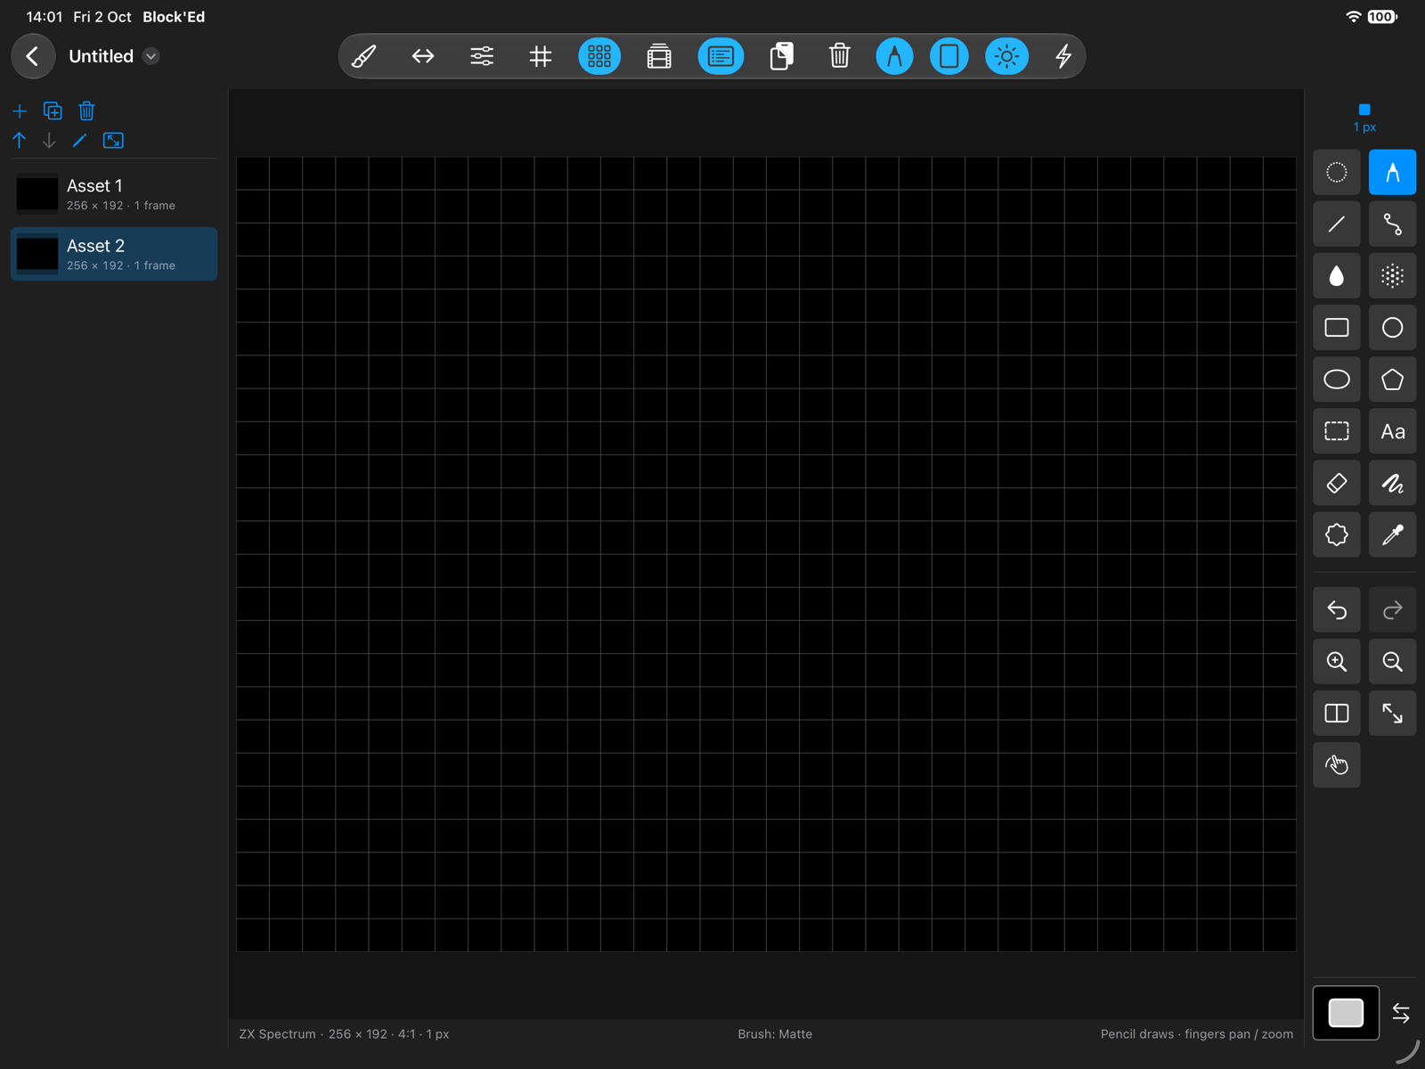
Task: Select the dotted circle brush tool
Action: coord(1337,172)
